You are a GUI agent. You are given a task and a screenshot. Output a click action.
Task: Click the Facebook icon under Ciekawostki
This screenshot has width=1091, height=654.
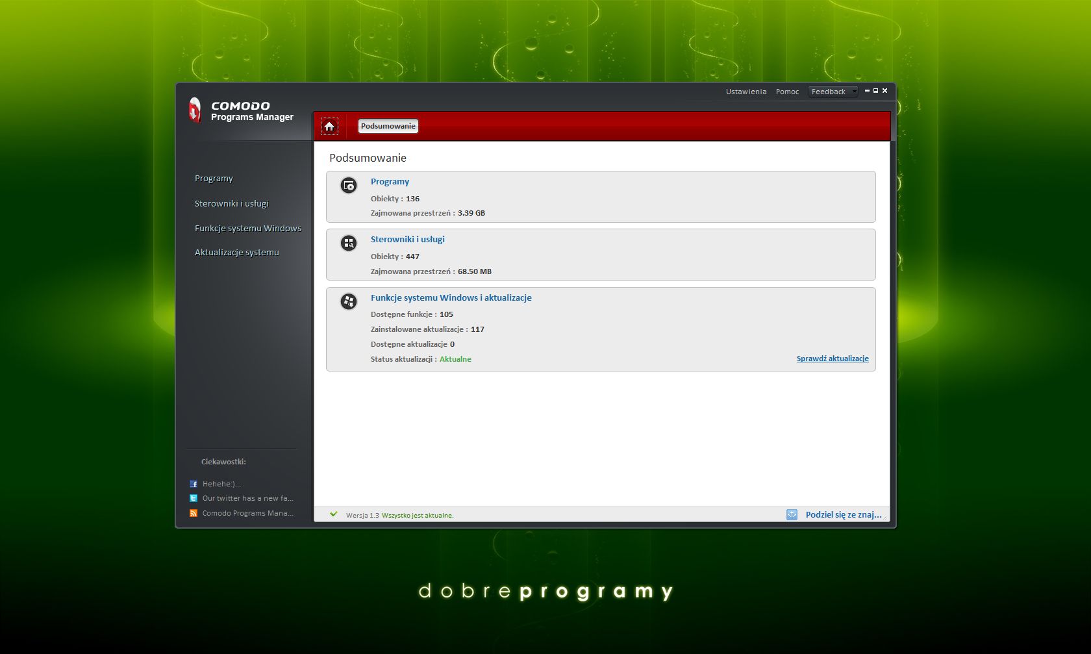coord(194,484)
